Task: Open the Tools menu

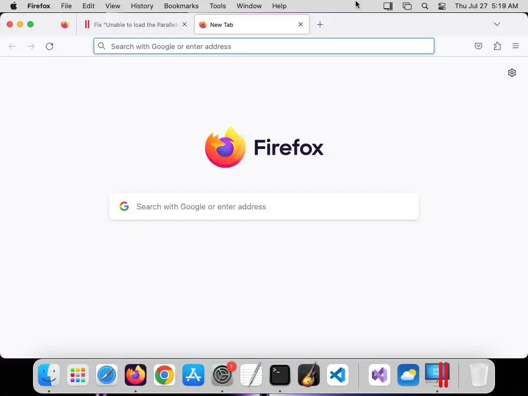Action: tap(218, 6)
